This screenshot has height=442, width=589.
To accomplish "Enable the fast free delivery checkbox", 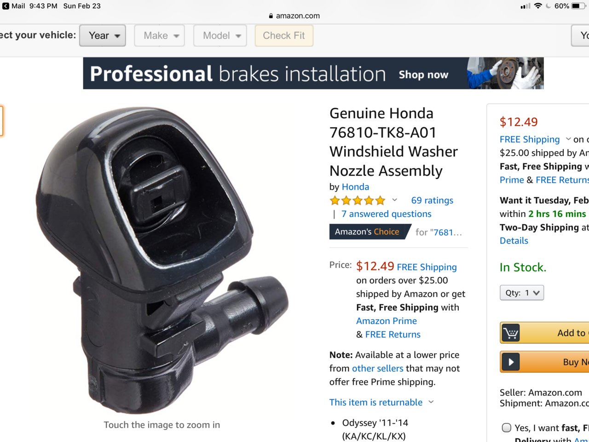I will pyautogui.click(x=507, y=428).
